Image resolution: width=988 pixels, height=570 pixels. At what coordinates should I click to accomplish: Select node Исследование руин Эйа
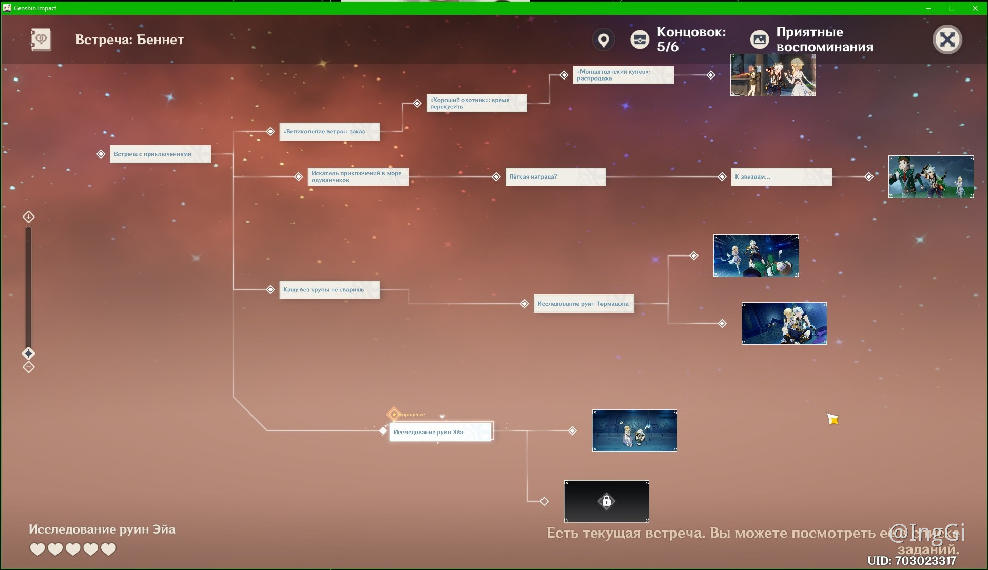pos(440,431)
